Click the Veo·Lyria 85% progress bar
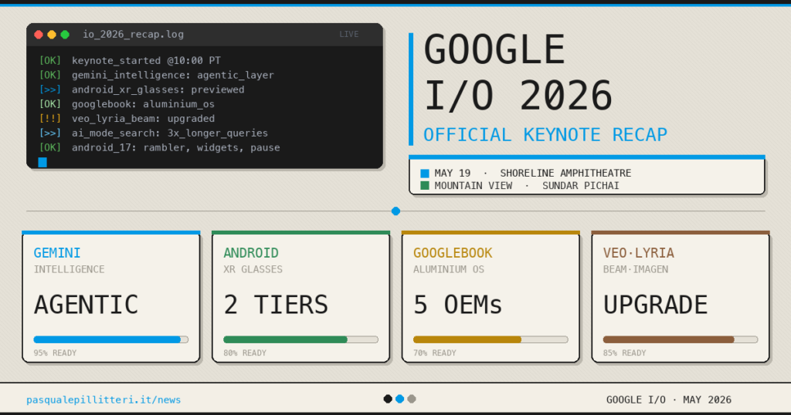 coord(681,339)
